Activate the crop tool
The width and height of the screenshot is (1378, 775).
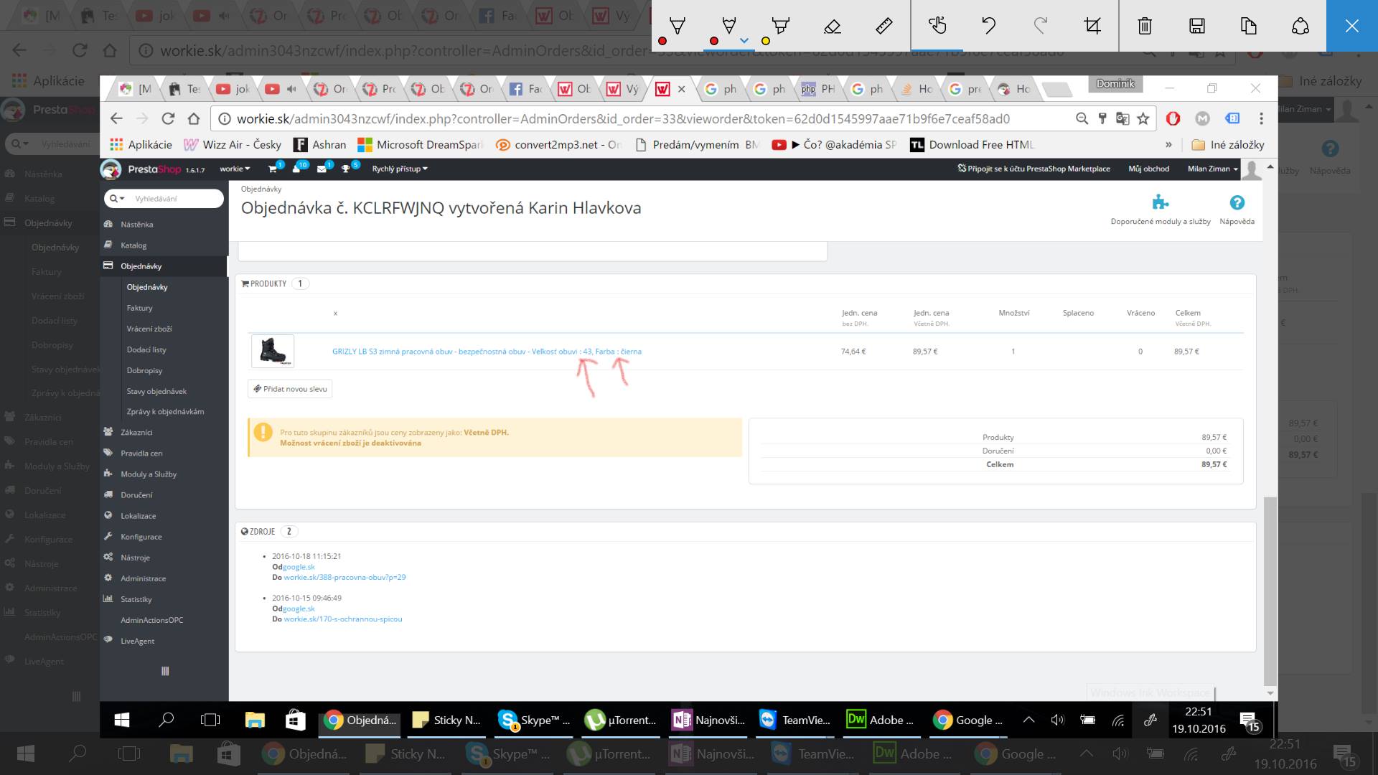1092,27
